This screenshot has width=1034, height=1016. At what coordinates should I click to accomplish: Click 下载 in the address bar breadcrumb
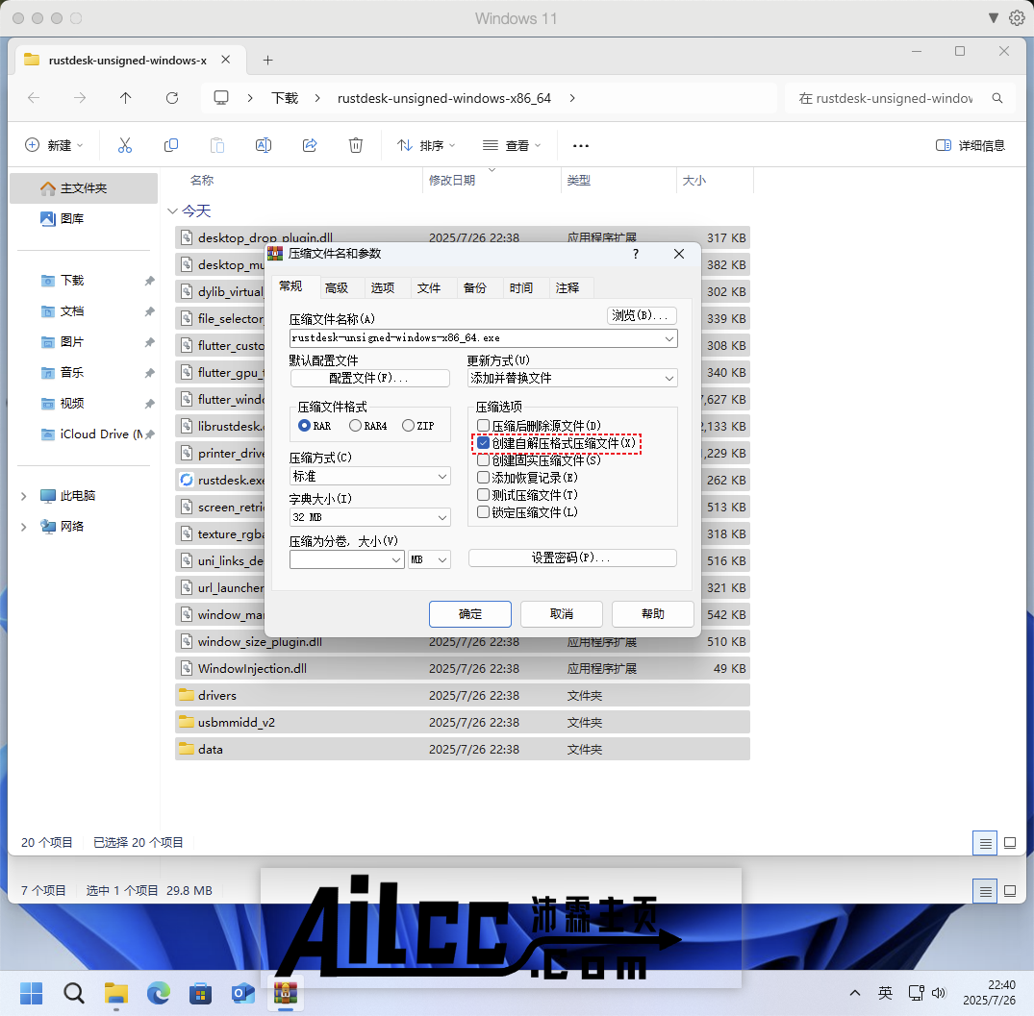(285, 98)
